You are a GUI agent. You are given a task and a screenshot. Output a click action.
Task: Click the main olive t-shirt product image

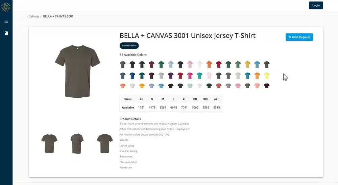(77, 71)
